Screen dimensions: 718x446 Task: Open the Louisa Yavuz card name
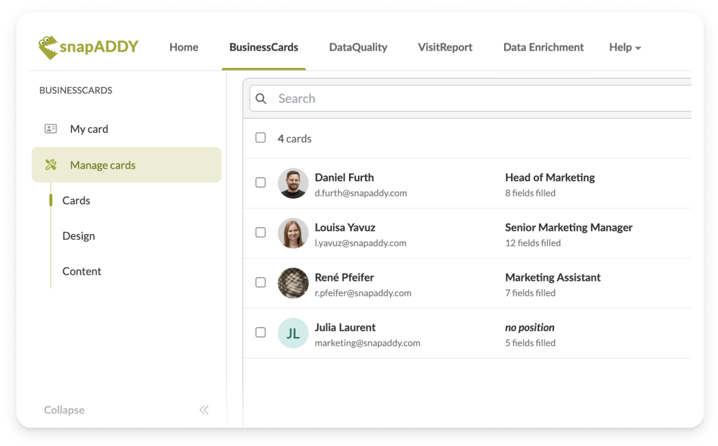point(345,227)
